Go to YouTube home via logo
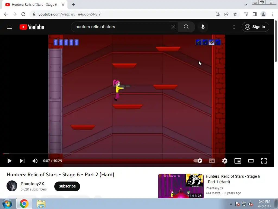Image resolution: width=278 pixels, height=209 pixels. (x=32, y=27)
